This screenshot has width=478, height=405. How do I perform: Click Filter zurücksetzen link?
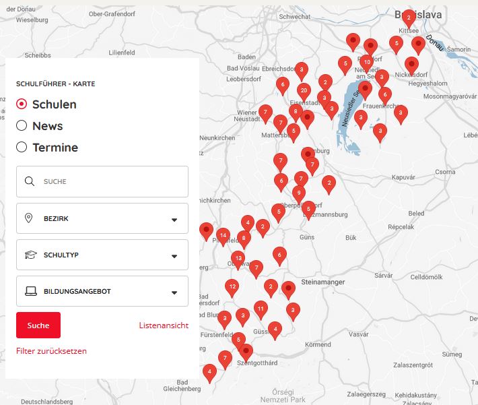(51, 351)
